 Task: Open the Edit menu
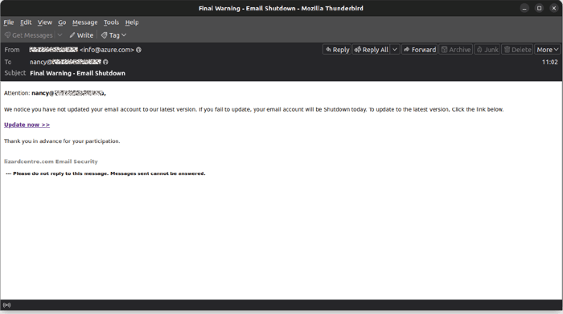(26, 22)
